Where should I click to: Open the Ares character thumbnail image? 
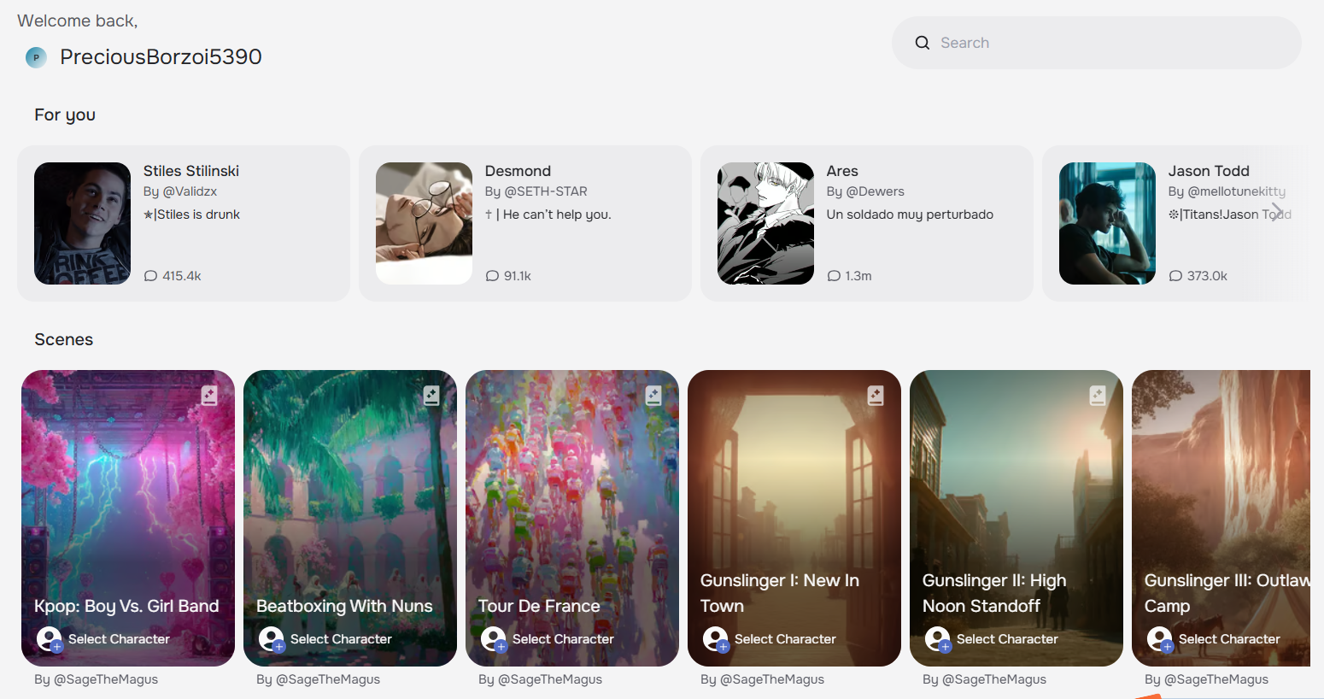(x=765, y=223)
